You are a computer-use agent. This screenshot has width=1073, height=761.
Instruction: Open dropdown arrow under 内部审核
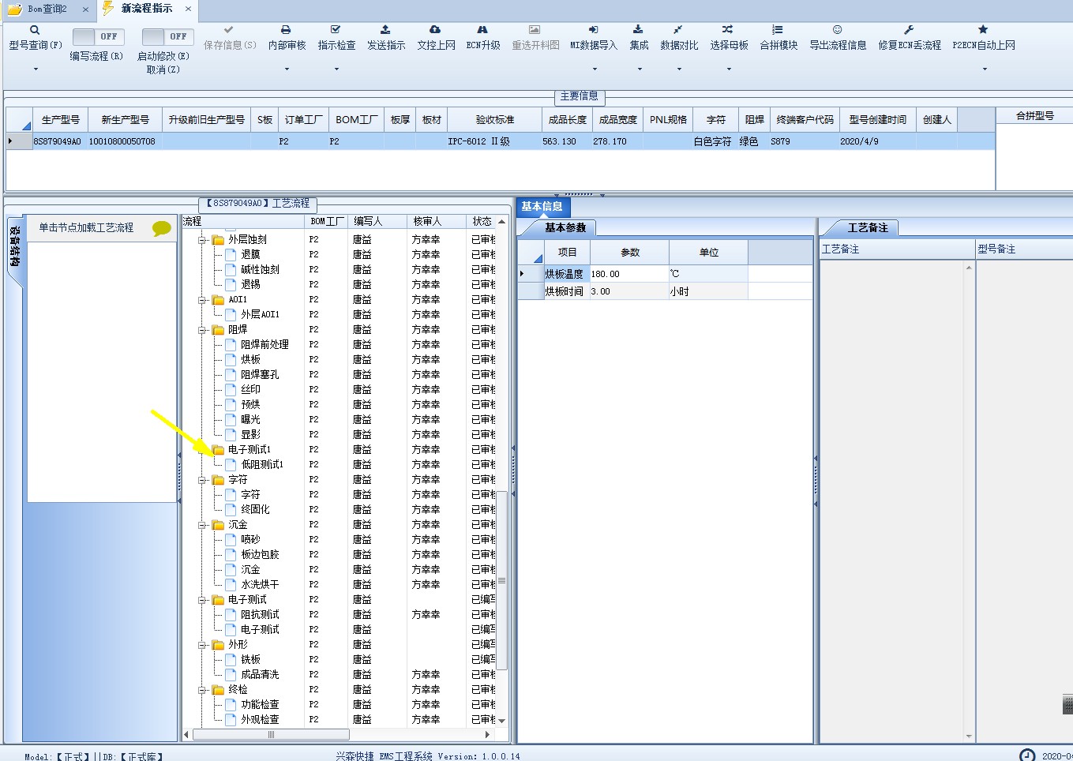coord(287,69)
